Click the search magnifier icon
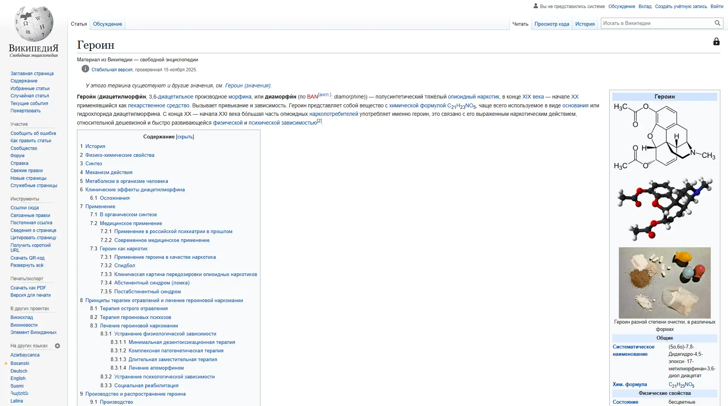728x406 pixels. pyautogui.click(x=717, y=23)
